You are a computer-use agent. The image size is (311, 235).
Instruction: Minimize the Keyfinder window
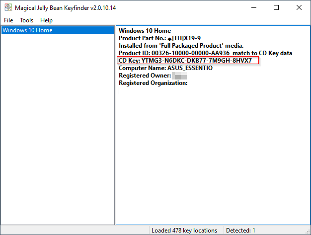[253, 8]
